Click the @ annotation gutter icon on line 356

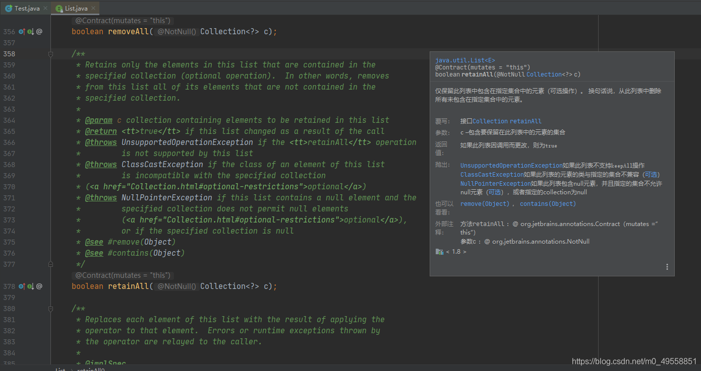coord(39,32)
